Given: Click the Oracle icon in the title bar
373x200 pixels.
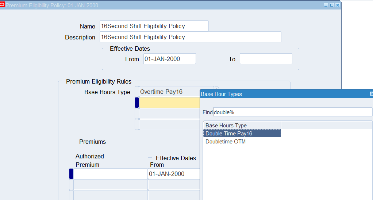Looking at the screenshot, I should [3, 5].
